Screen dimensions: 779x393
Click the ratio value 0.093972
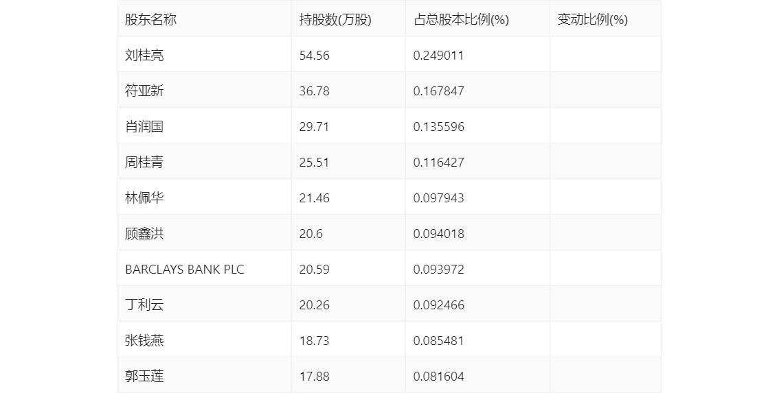[x=439, y=270]
